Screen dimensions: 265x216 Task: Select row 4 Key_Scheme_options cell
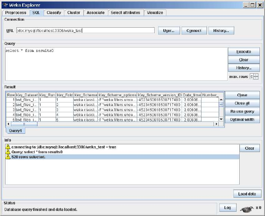point(117,115)
